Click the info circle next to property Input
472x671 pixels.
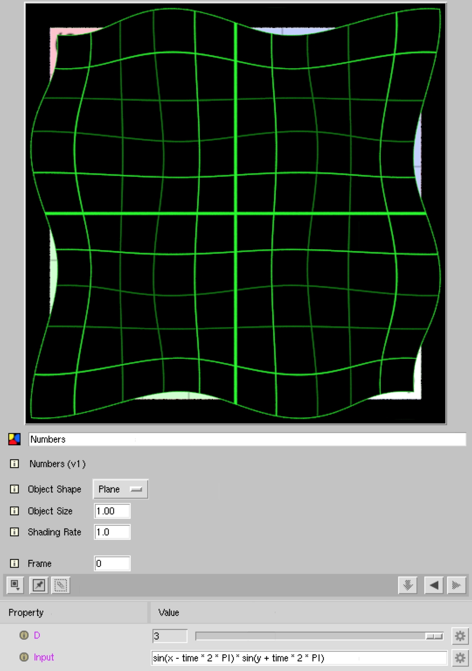[24, 657]
